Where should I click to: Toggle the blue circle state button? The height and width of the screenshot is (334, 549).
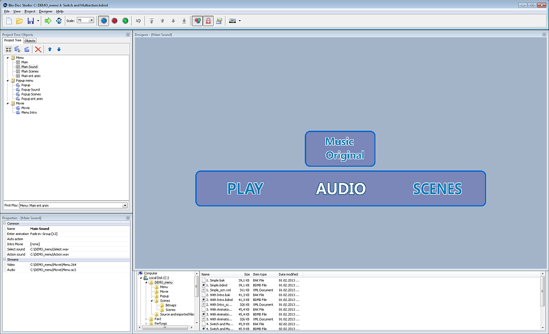(104, 21)
